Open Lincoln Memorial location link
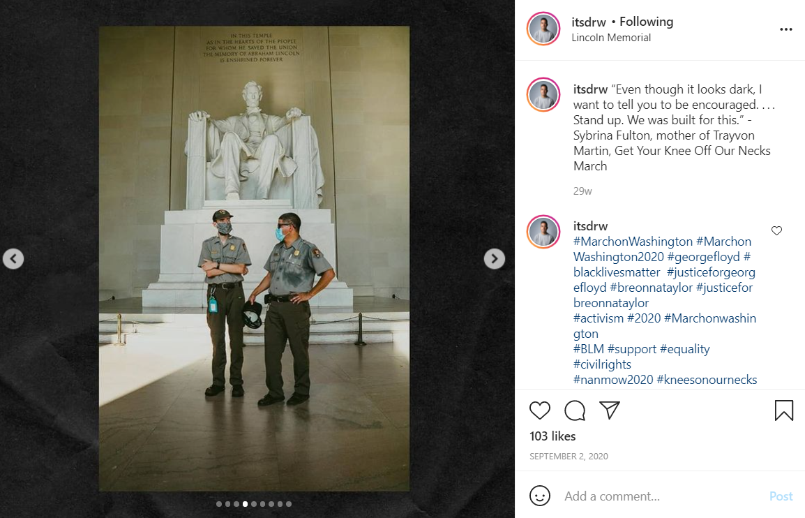 click(x=611, y=38)
